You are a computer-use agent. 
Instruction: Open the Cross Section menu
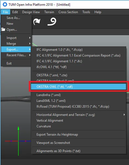point(68,12)
